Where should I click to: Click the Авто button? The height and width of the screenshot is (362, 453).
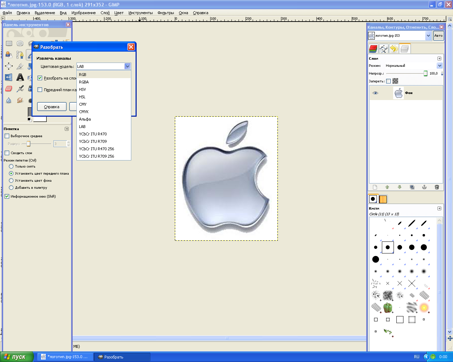point(438,36)
